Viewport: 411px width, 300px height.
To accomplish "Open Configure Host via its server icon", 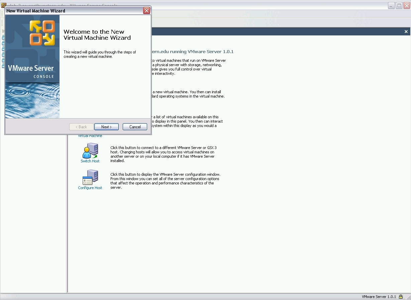I will tap(90, 177).
